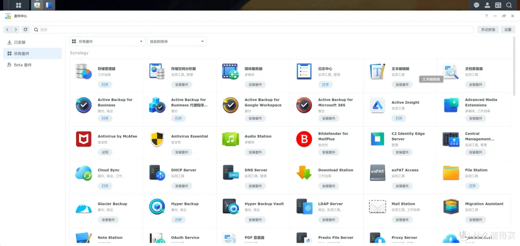This screenshot has width=520, height=246.
Task: Click the package search field
Action: pos(252,29)
